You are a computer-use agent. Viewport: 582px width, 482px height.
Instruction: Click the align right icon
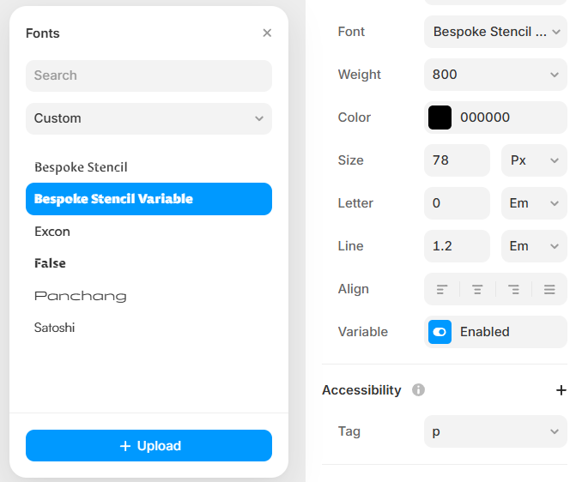(x=513, y=290)
